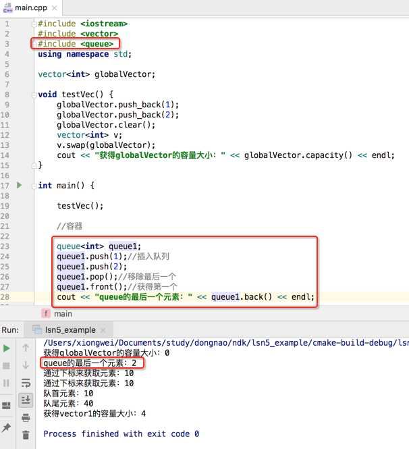Close the main.cpp tab
Viewport: 409px width, 449px height.
click(x=55, y=8)
